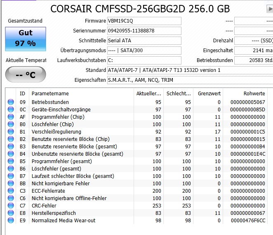Select the Verschleißregulierung parameter name
273x235 pixels.
pyautogui.click(x=56, y=132)
